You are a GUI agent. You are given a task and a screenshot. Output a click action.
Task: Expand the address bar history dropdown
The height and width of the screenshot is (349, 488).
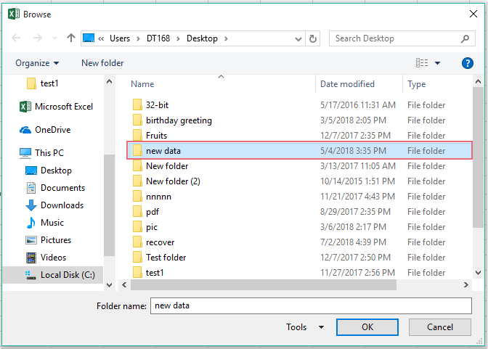point(298,39)
